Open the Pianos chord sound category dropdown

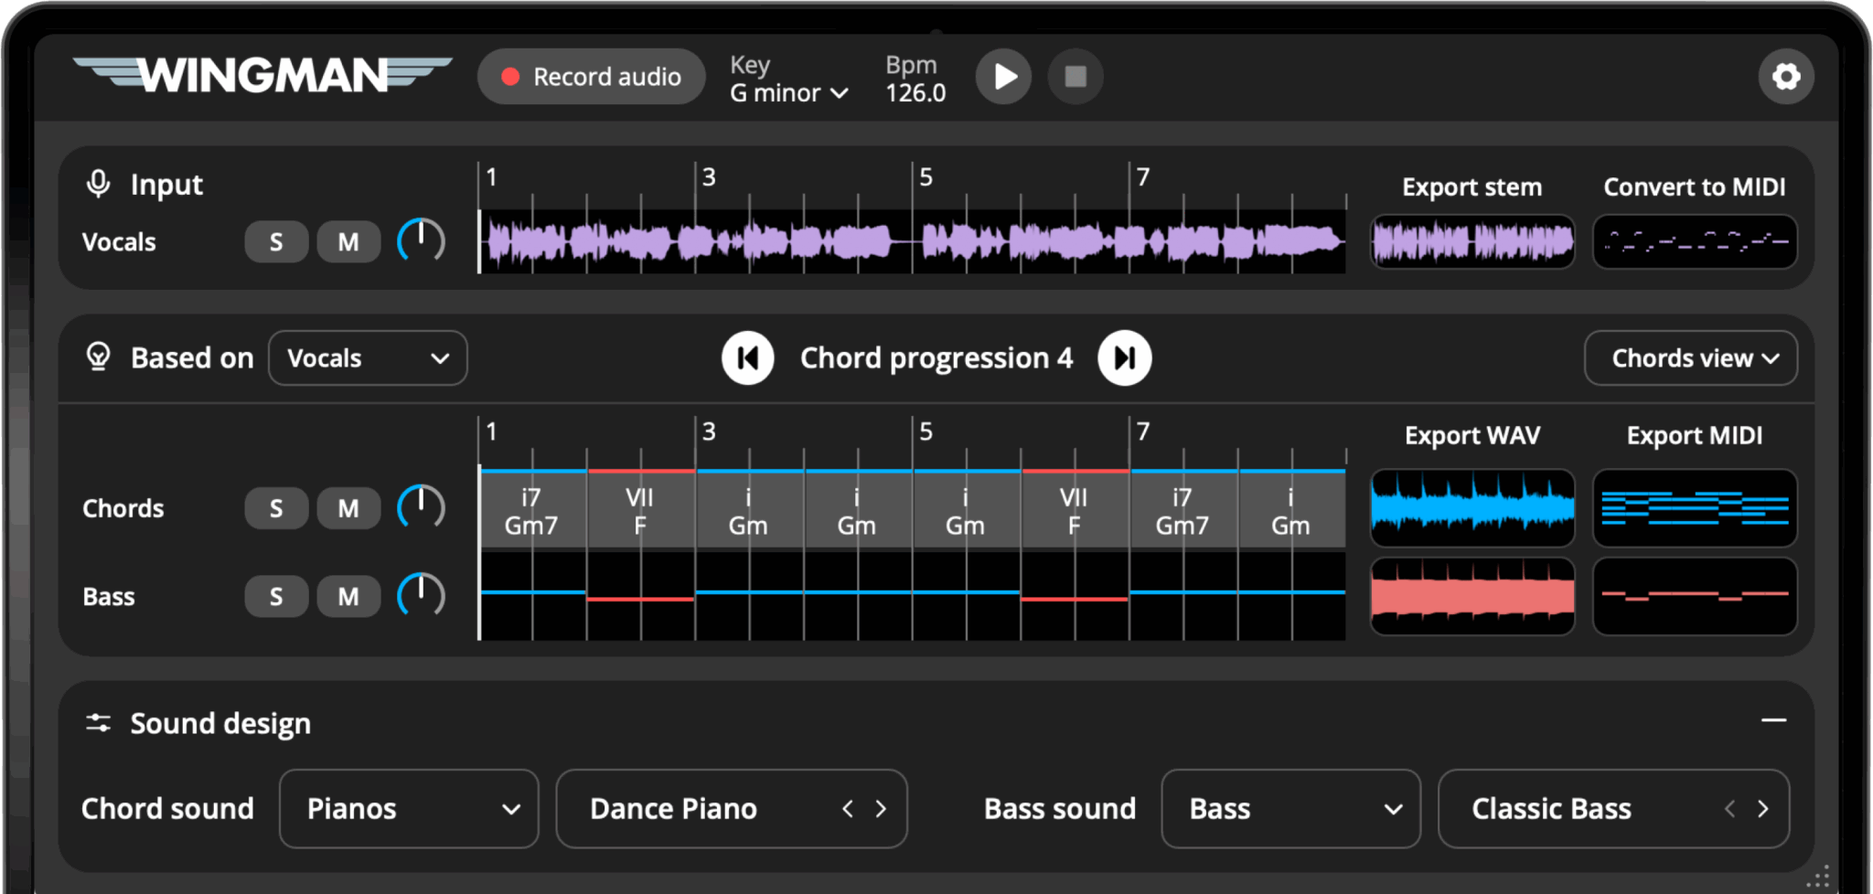click(409, 809)
